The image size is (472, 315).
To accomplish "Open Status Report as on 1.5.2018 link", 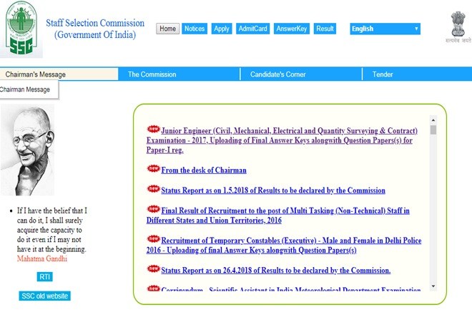I will click(x=273, y=190).
